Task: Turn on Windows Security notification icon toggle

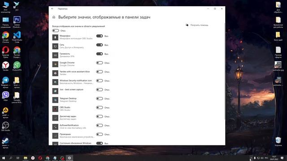Action: point(100,80)
